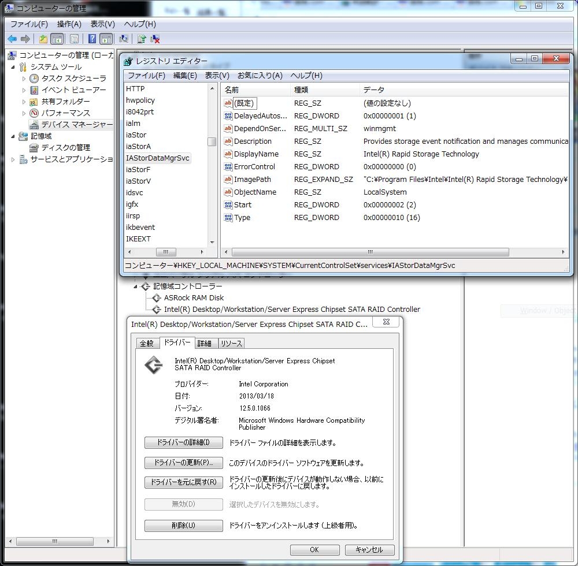The height and width of the screenshot is (566, 578).
Task: Click ドライバーの詳細(I) button
Action: pyautogui.click(x=184, y=442)
